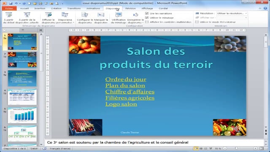
Task: Zoom in with plus button
Action: pyautogui.click(x=255, y=148)
